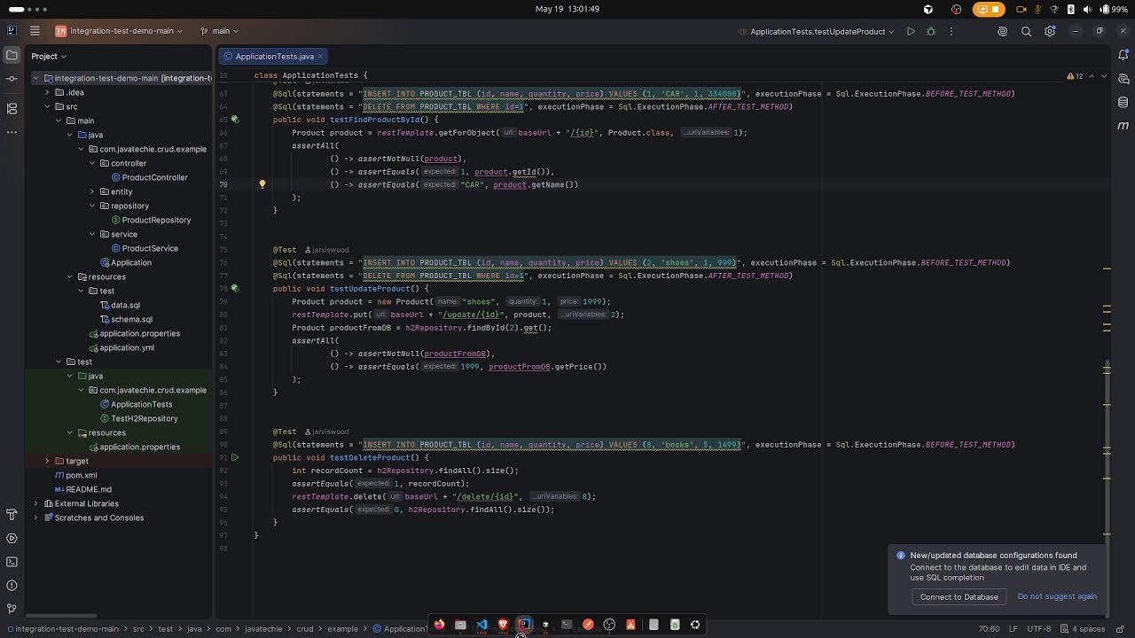Open application.yml file

(127, 347)
